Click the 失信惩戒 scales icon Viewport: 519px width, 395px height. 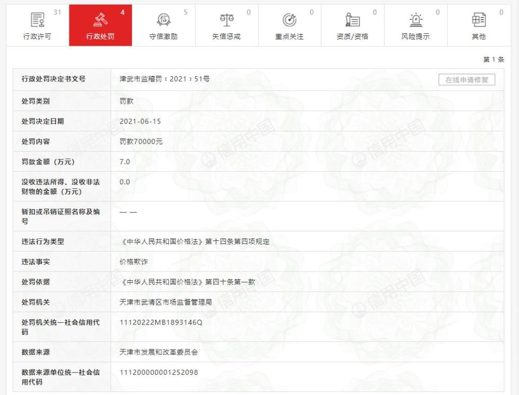click(227, 20)
